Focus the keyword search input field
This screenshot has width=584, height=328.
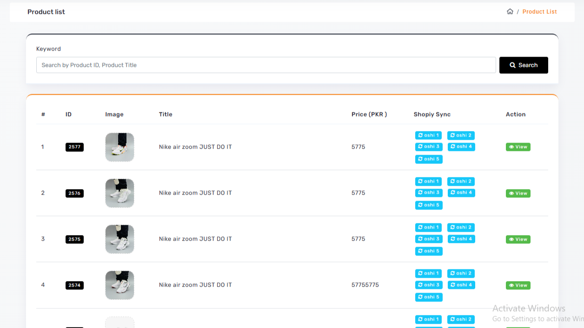(266, 65)
